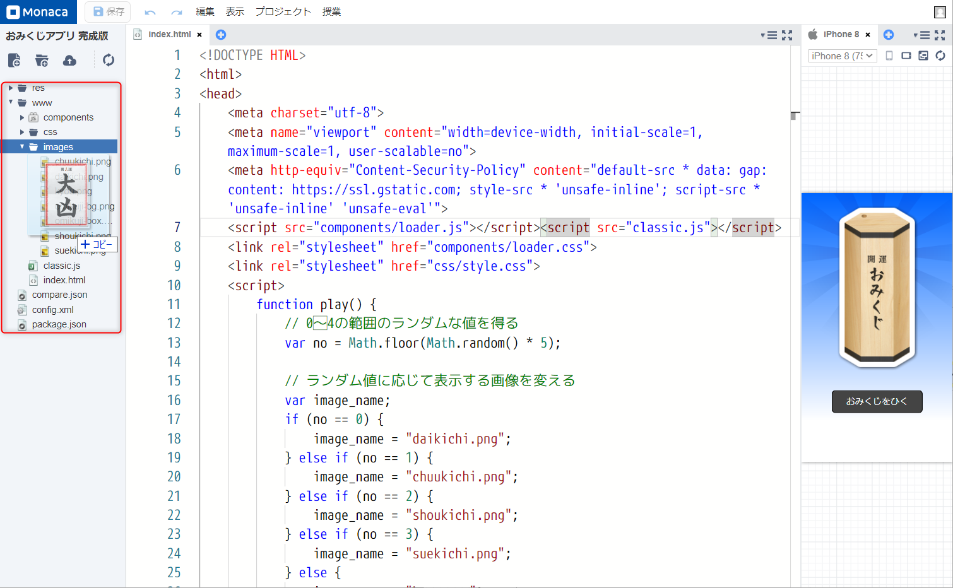Image resolution: width=953 pixels, height=588 pixels.
Task: Upload a file via the cloud icon
Action: pyautogui.click(x=69, y=60)
